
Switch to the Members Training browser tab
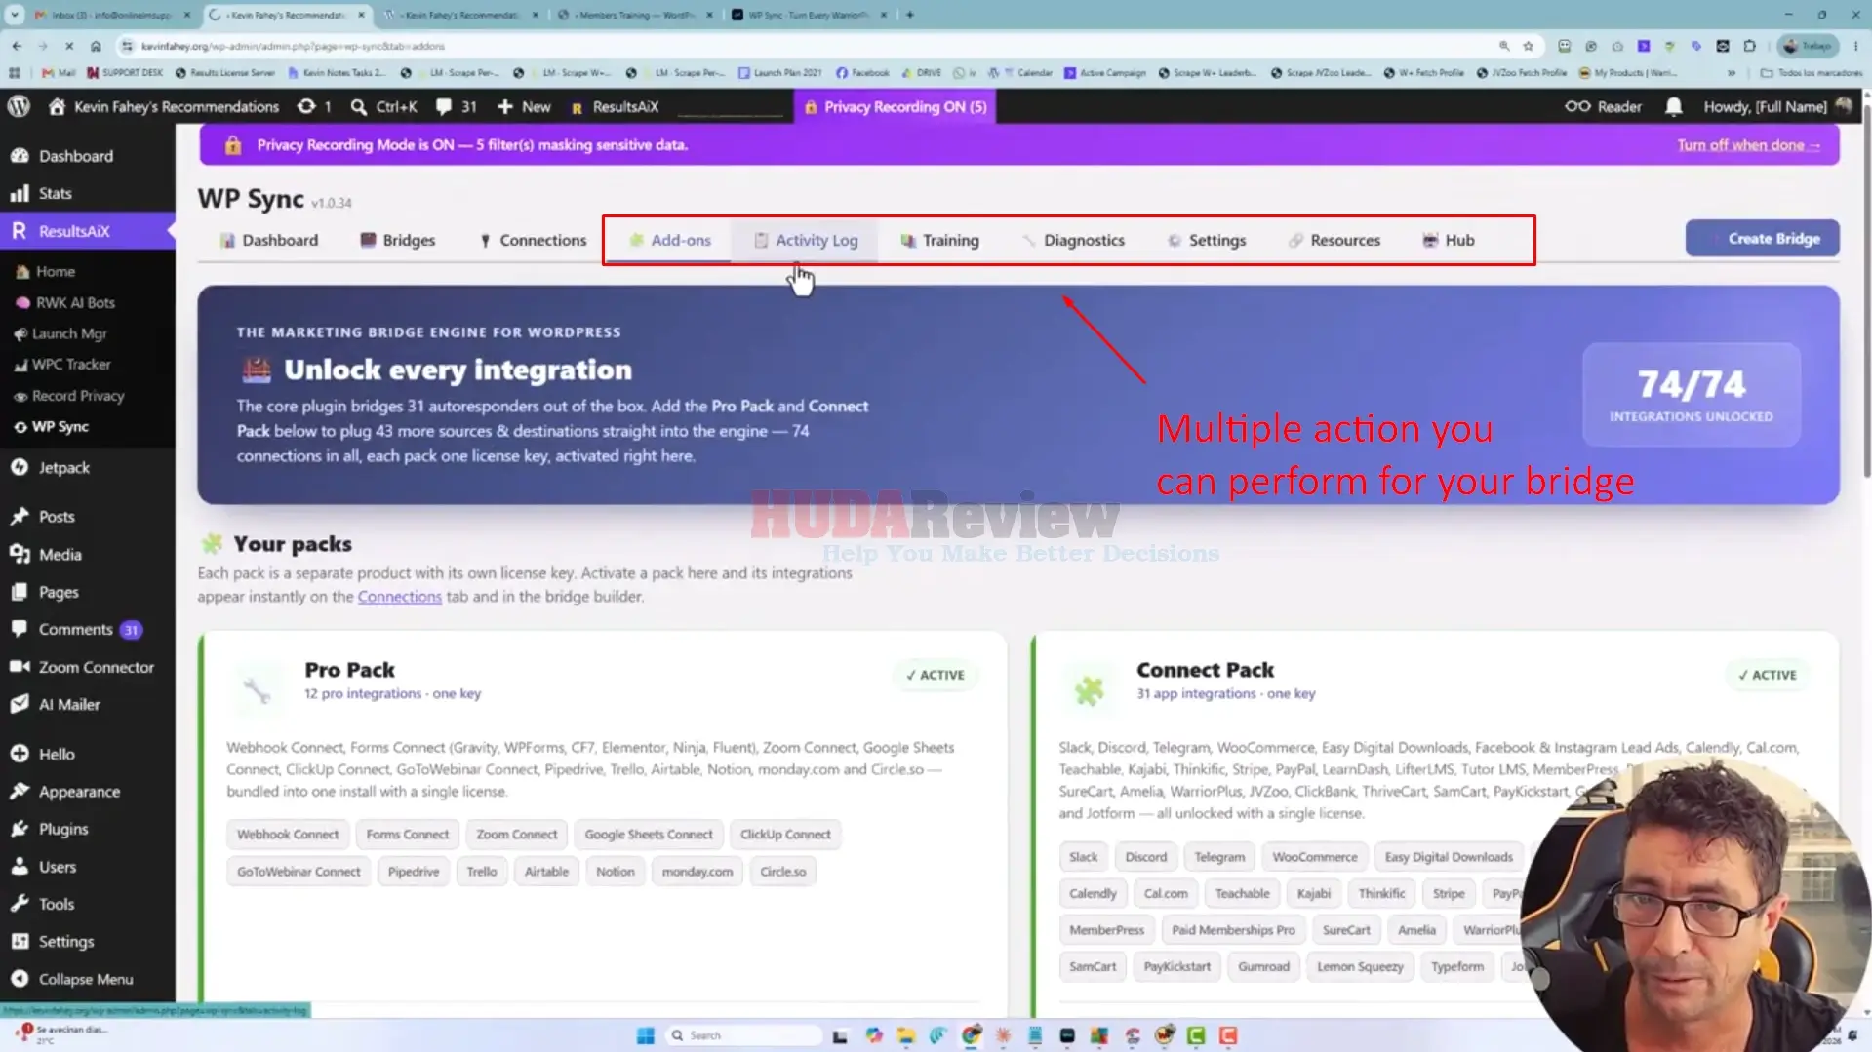point(634,15)
